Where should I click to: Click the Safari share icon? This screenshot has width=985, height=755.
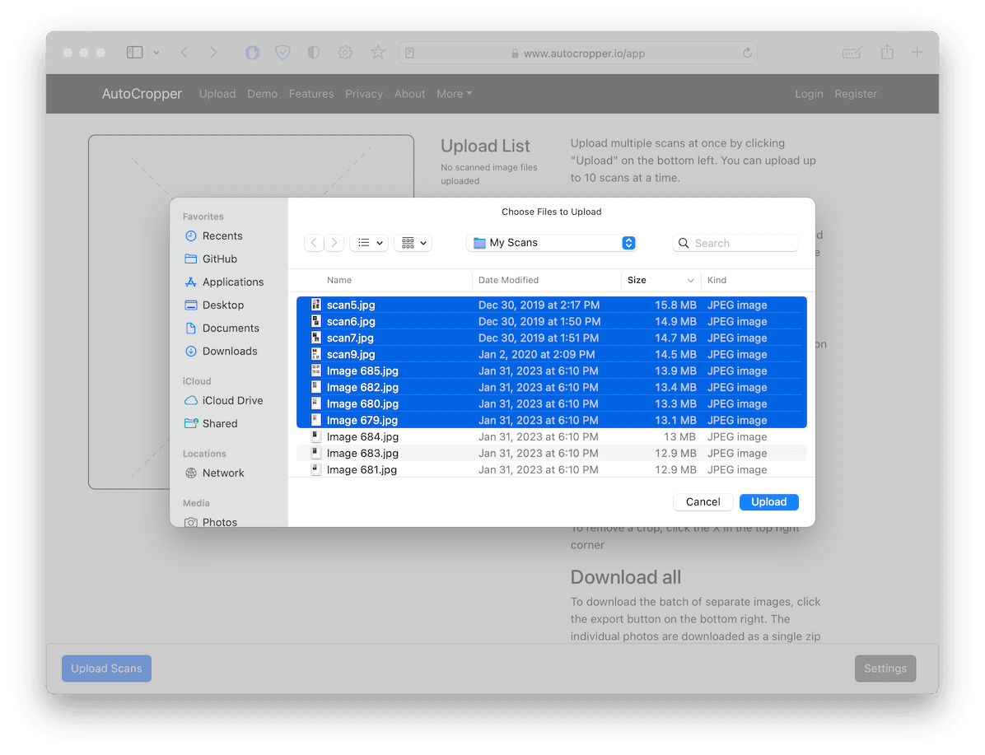[x=886, y=52]
